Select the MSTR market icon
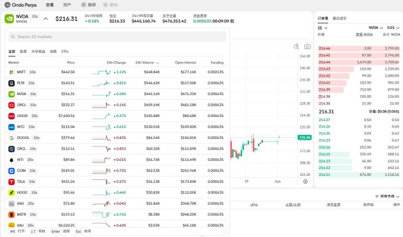The height and width of the screenshot is (237, 403). point(11,214)
